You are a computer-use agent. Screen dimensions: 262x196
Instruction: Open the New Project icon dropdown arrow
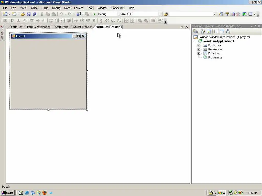click(x=9, y=14)
